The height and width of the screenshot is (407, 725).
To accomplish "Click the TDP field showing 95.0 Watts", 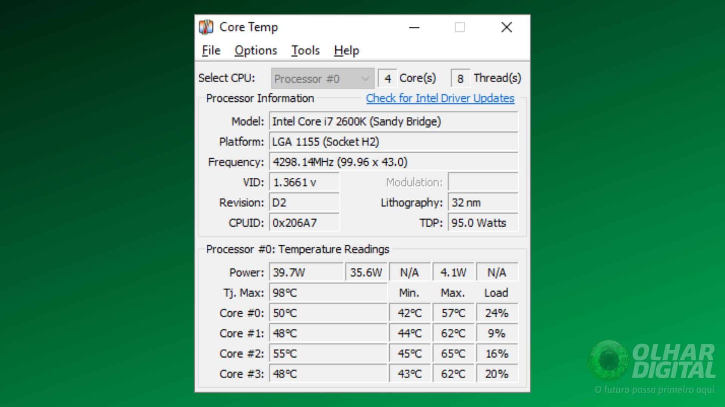I will tap(482, 223).
